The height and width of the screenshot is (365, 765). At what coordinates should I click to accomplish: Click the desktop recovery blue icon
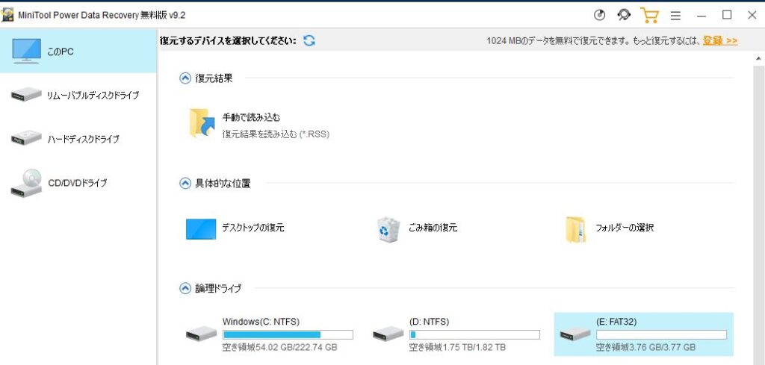[x=201, y=228]
